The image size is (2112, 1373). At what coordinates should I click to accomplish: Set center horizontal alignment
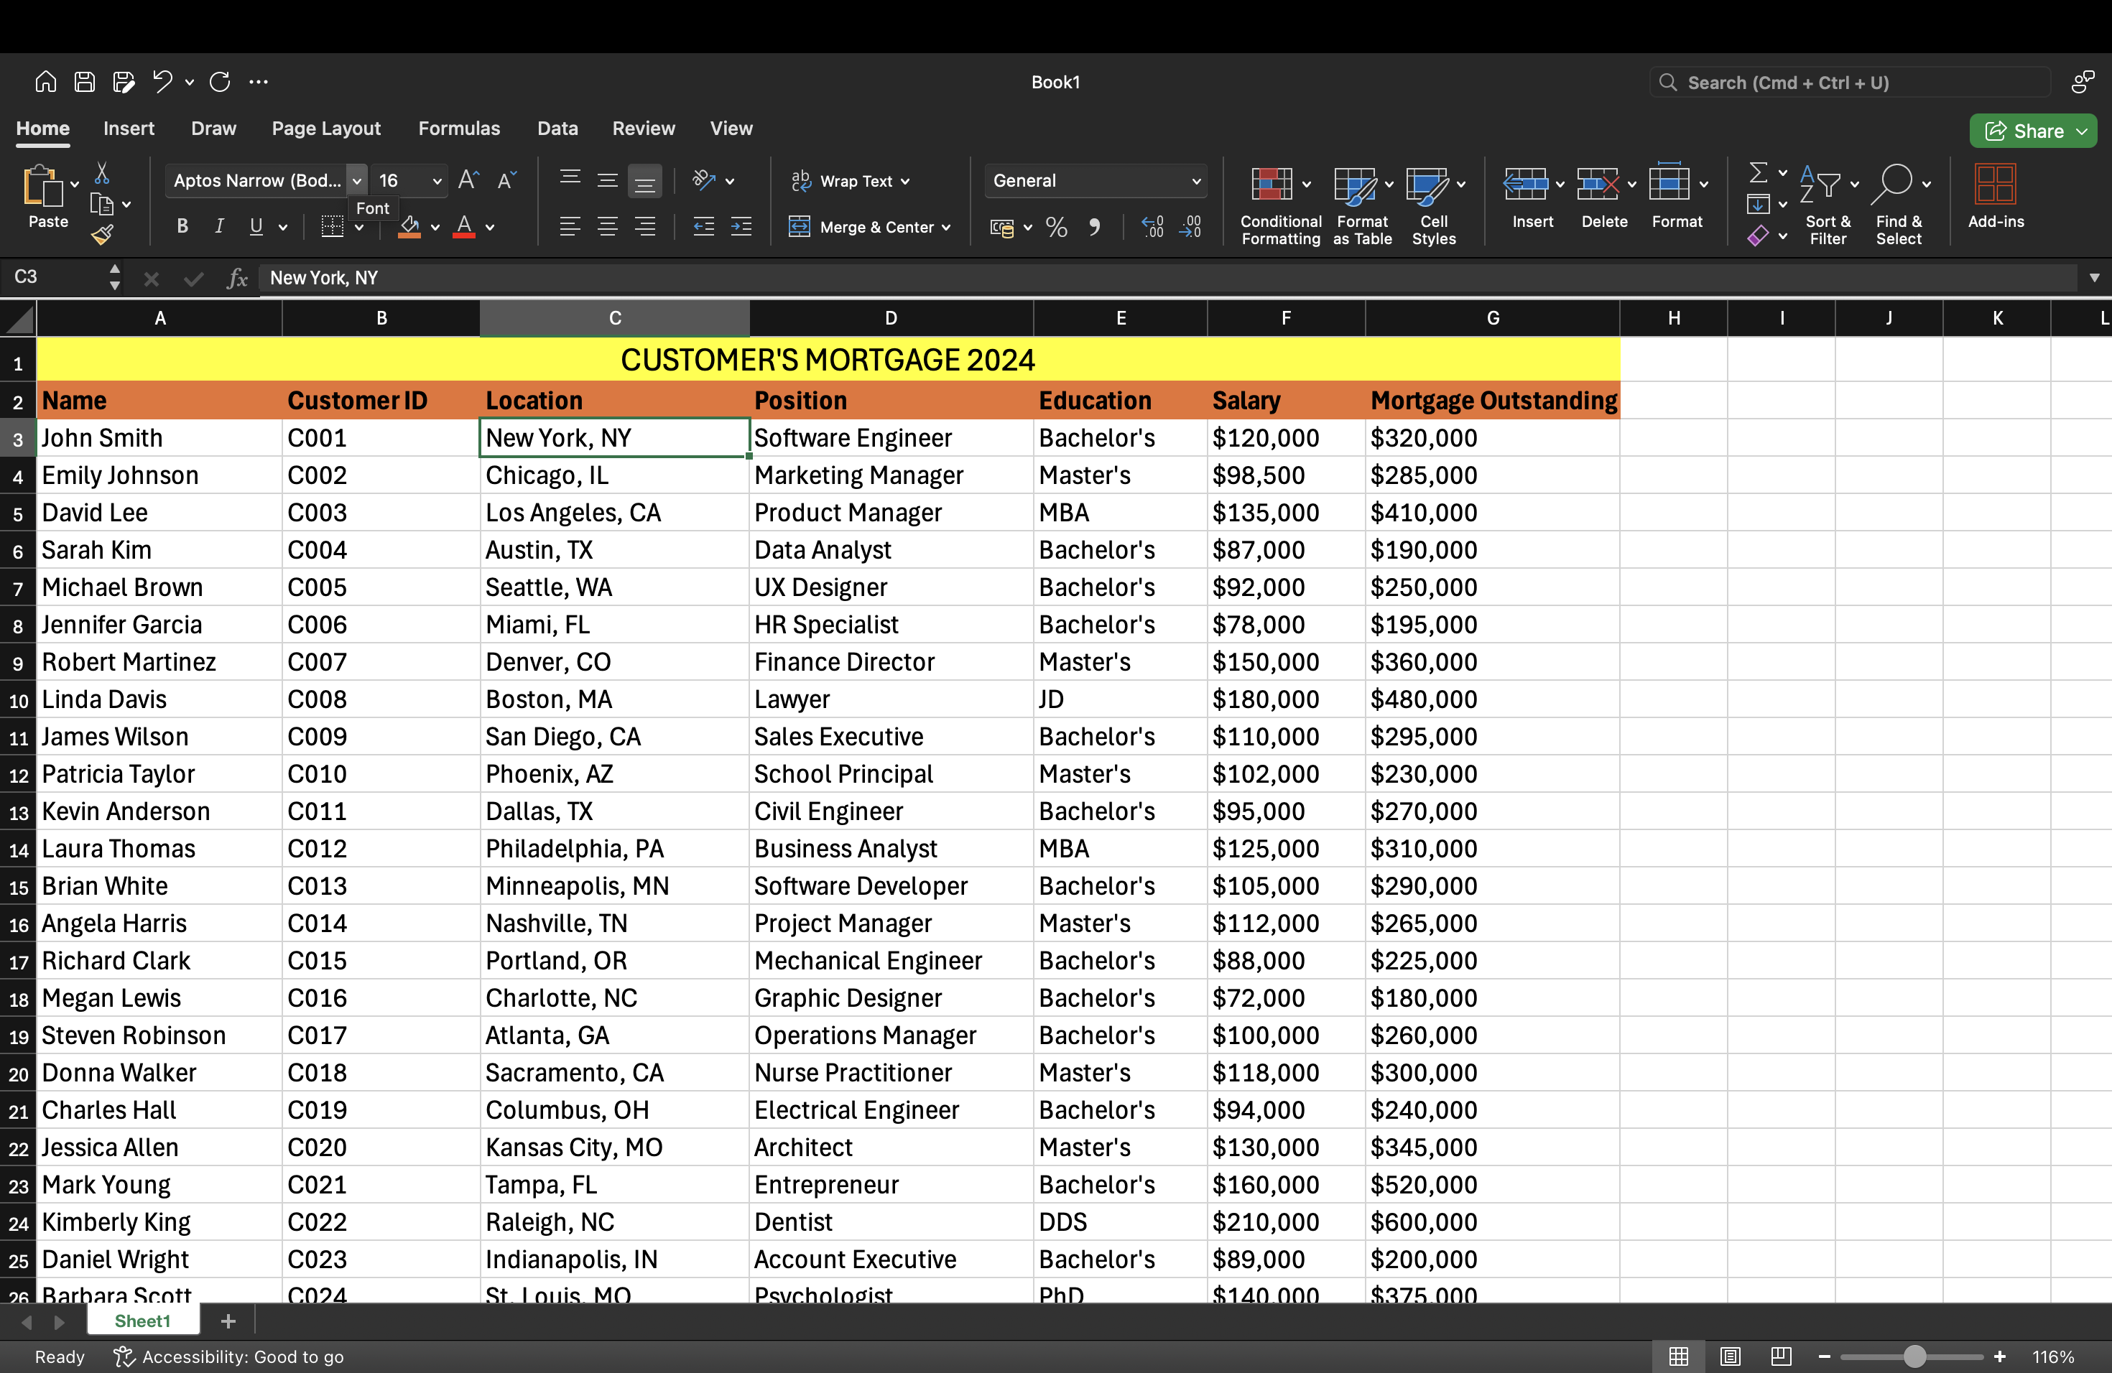tap(607, 227)
